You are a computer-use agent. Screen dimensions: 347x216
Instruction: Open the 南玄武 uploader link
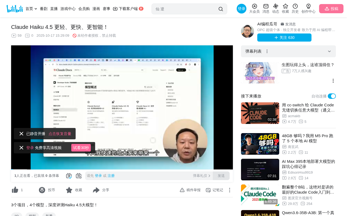click(293, 147)
